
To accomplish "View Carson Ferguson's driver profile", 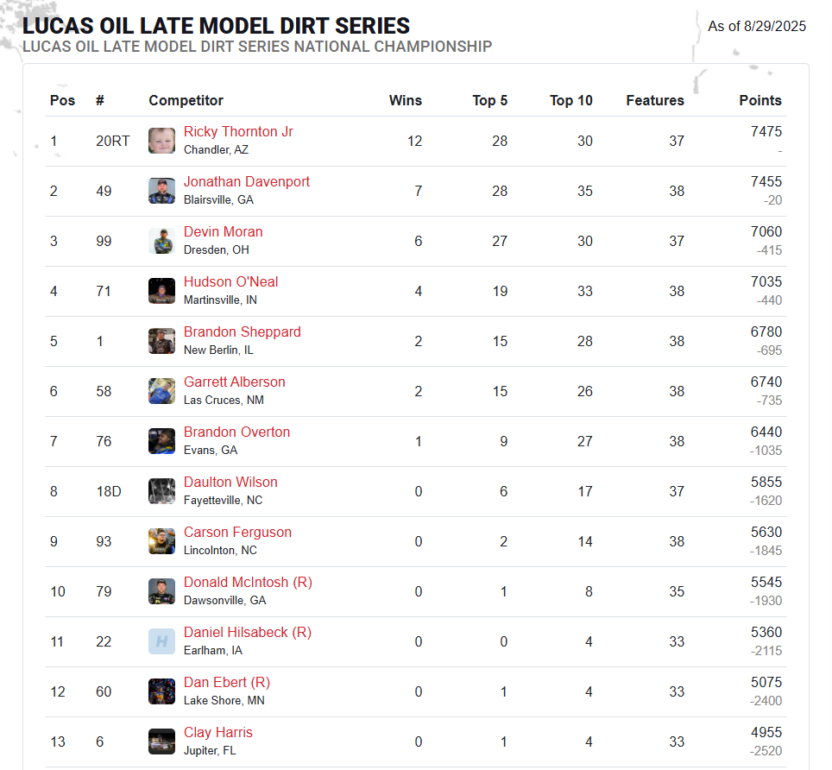I will click(238, 533).
